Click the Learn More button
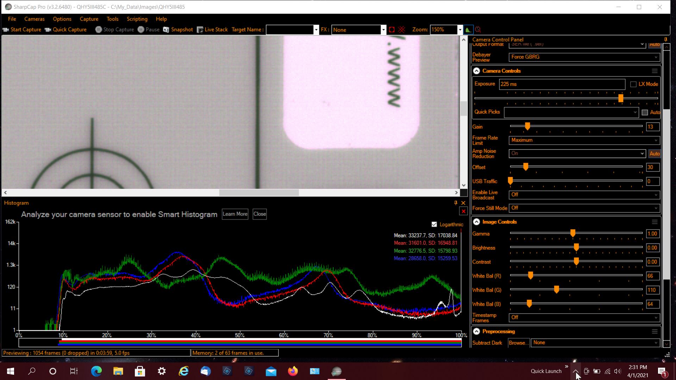676x380 pixels. [235, 214]
